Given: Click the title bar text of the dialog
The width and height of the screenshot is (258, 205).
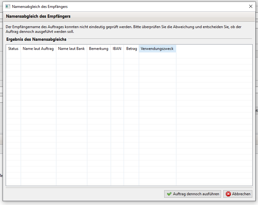Looking at the screenshot, I should (x=40, y=6).
